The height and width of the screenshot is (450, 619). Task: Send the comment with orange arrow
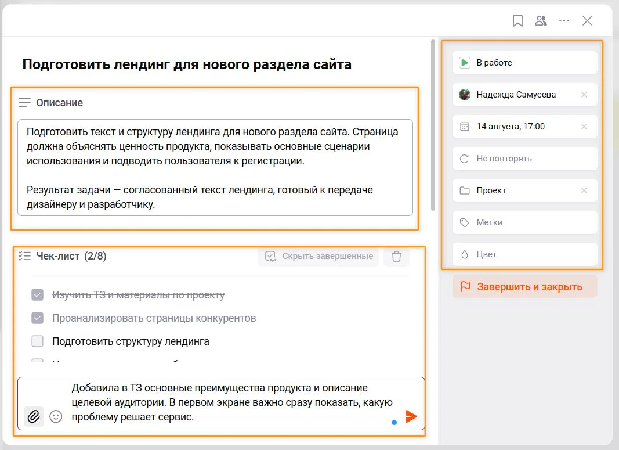click(x=411, y=416)
